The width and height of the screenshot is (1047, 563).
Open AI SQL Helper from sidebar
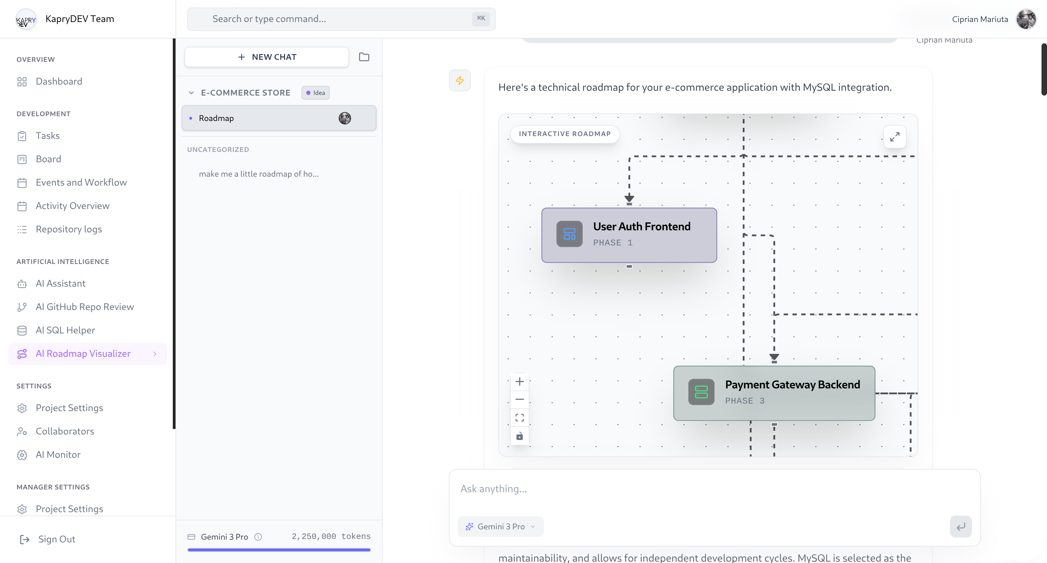click(x=65, y=330)
